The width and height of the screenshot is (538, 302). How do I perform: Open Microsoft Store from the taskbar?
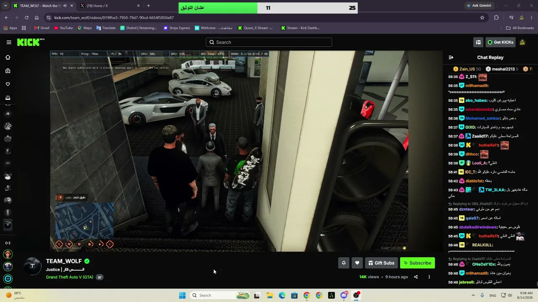click(294, 295)
